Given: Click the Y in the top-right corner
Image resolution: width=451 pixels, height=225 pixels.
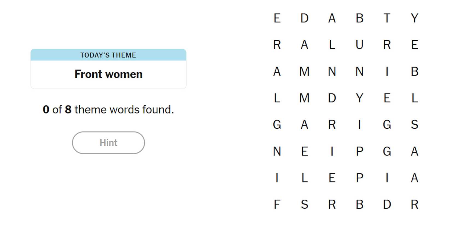Looking at the screenshot, I should click(414, 18).
